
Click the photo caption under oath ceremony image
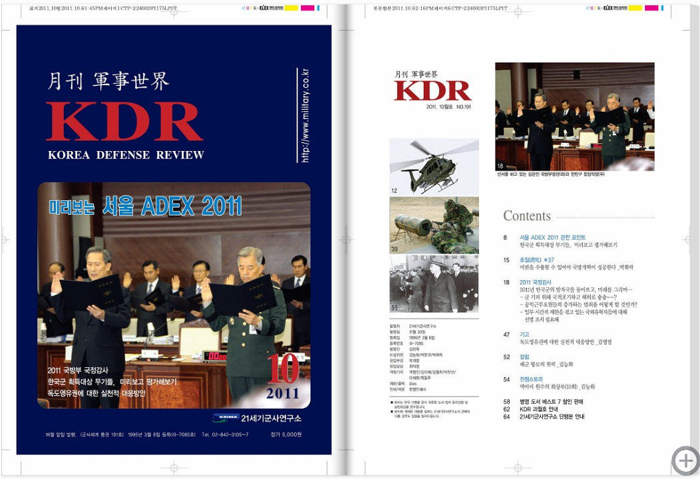click(550, 174)
